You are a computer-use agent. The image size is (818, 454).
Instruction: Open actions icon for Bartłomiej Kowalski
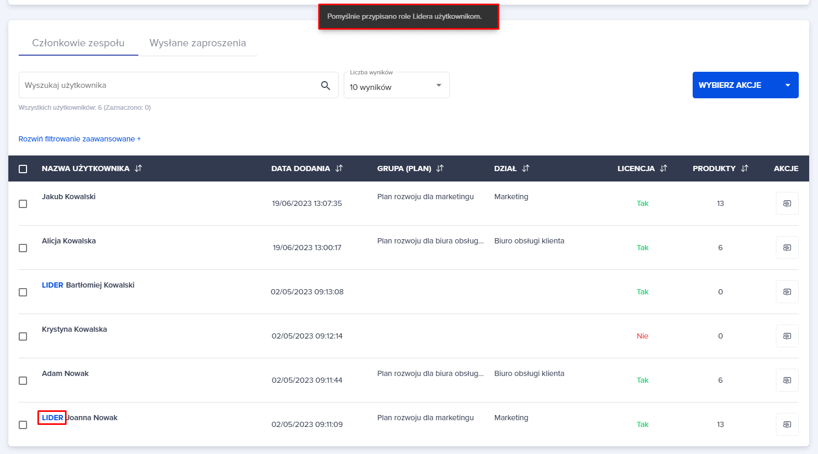pos(787,292)
